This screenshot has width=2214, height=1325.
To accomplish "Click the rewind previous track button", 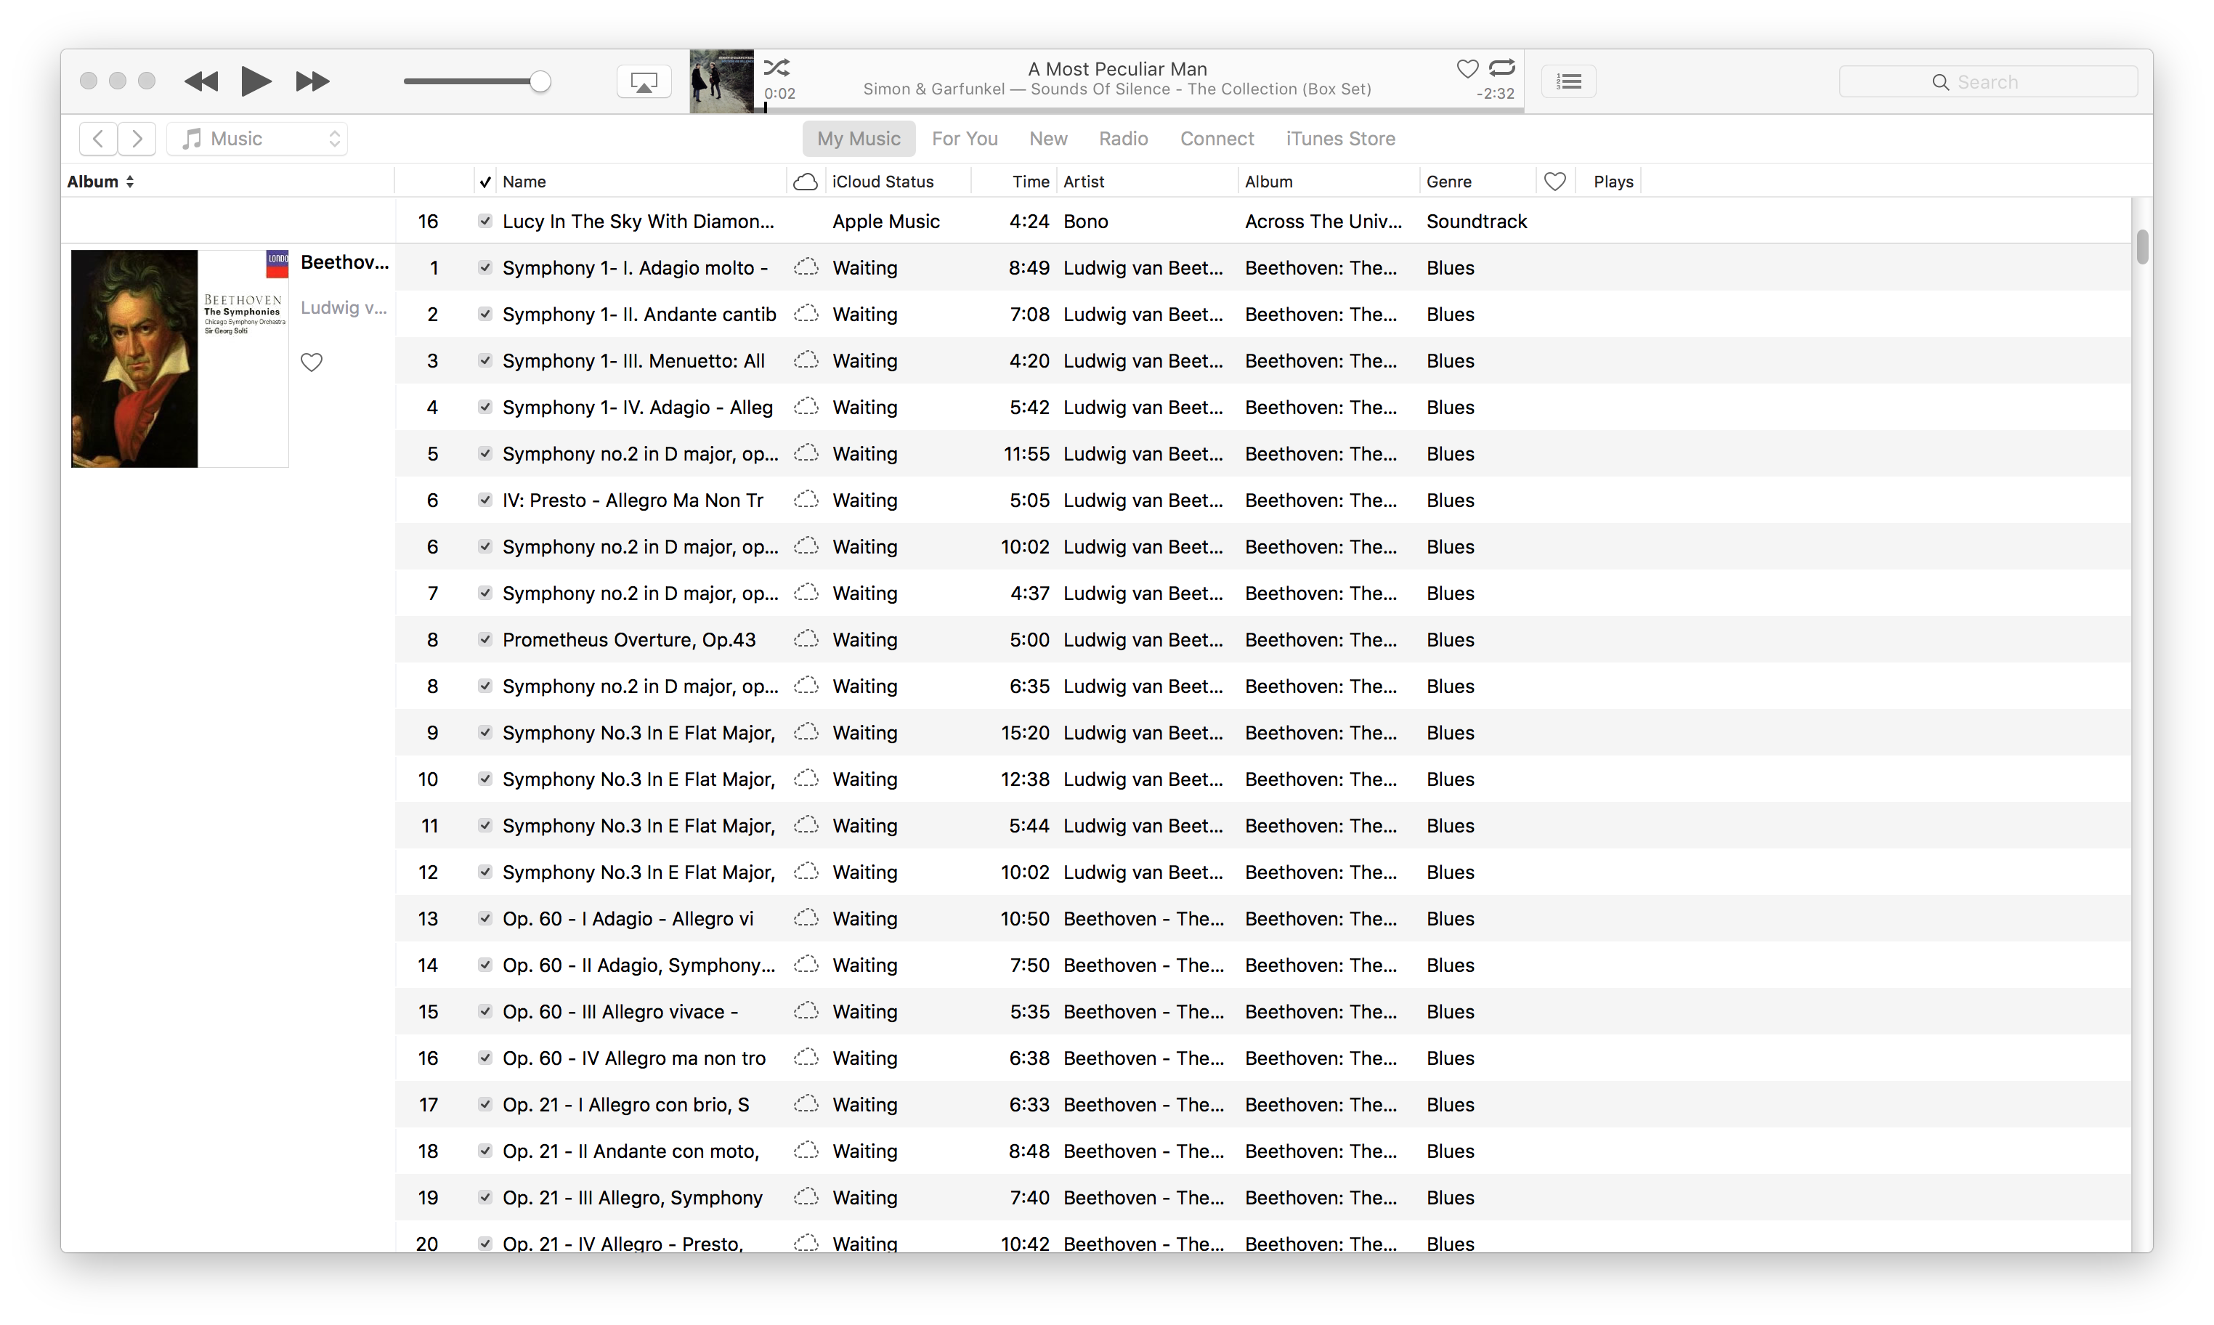I will tap(201, 81).
